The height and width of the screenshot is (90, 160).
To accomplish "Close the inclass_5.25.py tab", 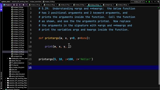I will [x=41, y=5].
